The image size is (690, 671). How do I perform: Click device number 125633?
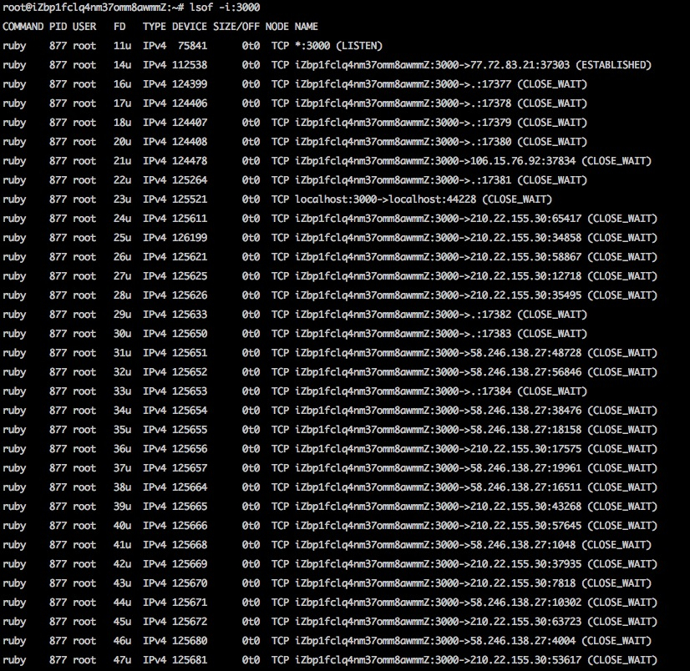pos(190,315)
